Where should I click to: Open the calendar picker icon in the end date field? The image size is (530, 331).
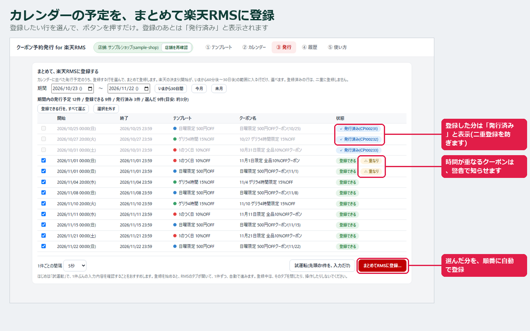[147, 89]
